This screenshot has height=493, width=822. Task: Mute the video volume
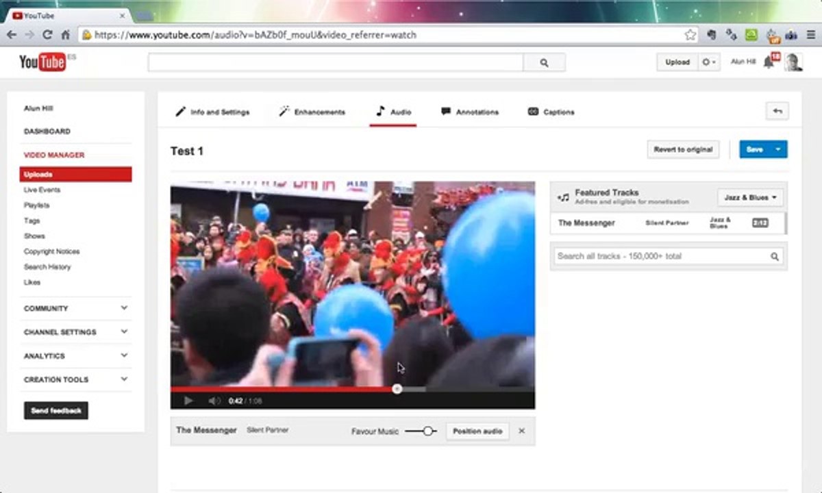[214, 401]
